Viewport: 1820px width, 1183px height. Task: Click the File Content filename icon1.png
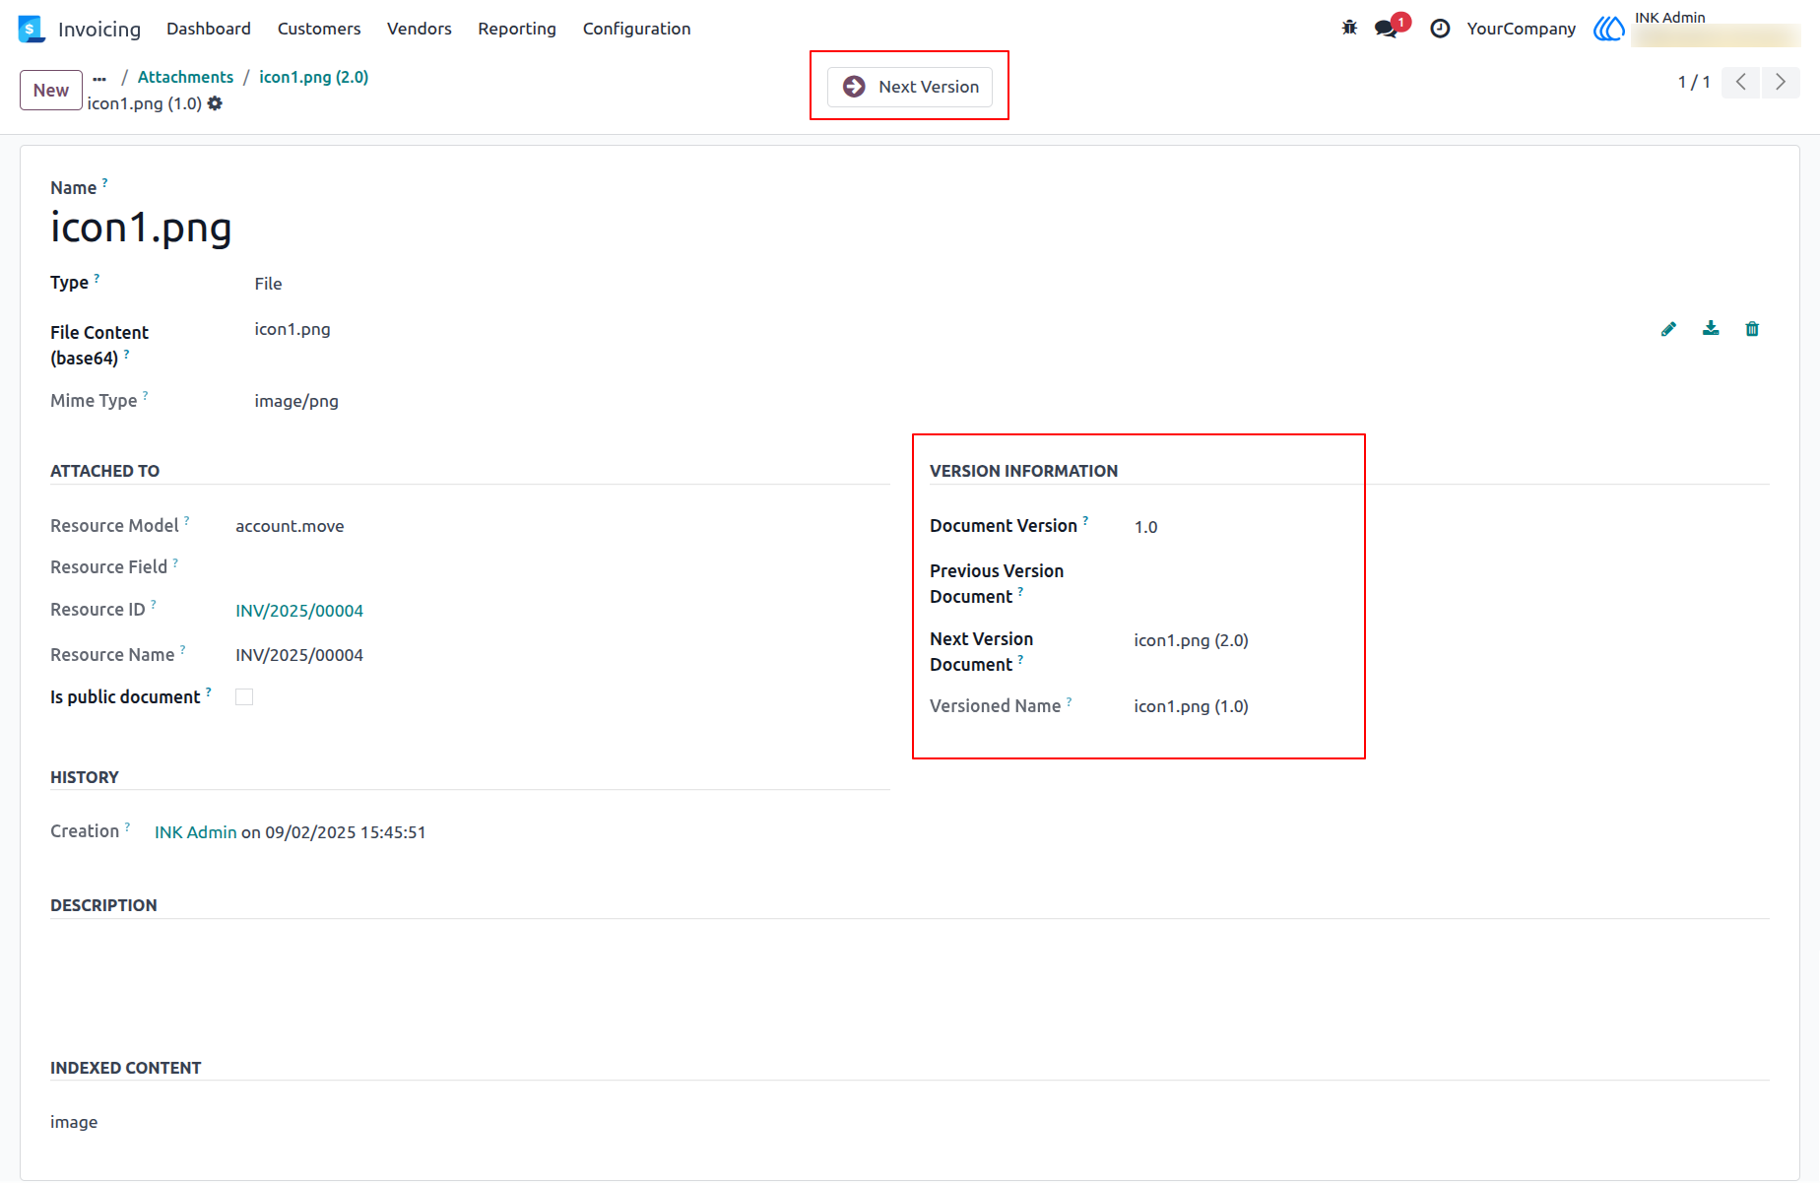(292, 329)
